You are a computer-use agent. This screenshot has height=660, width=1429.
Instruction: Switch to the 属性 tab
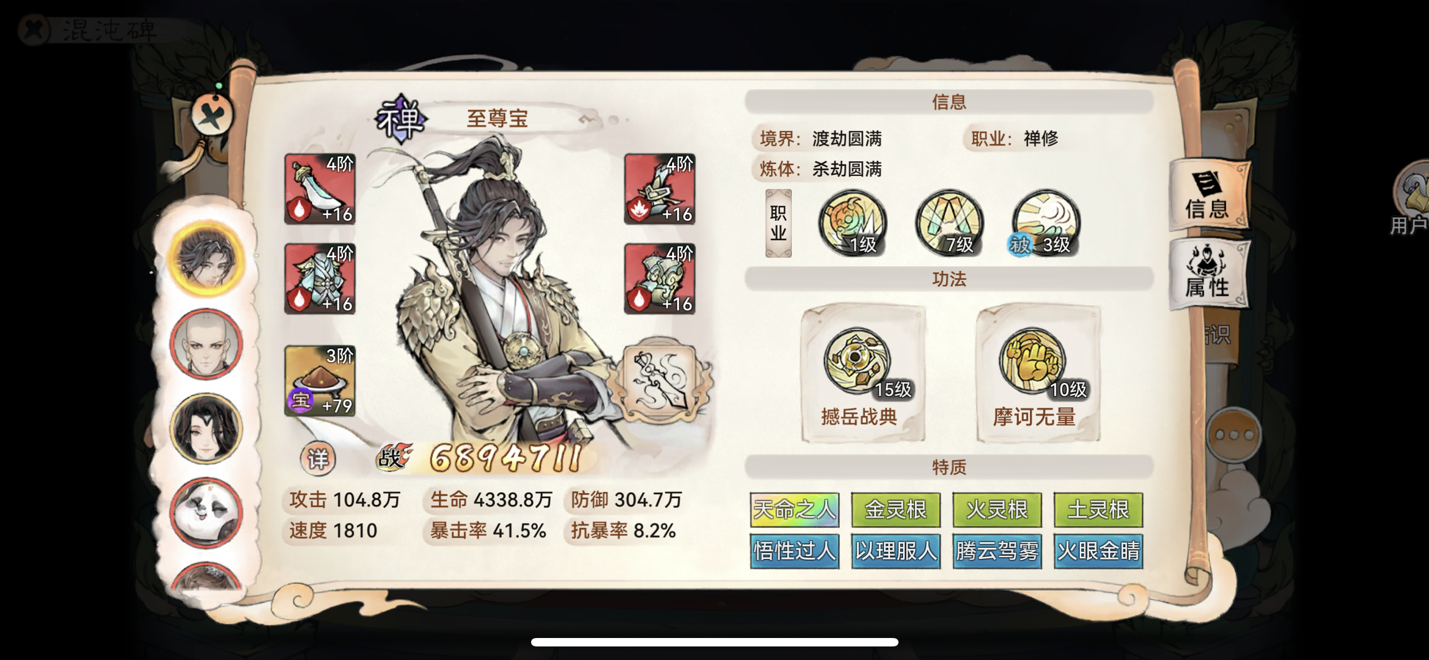1209,274
